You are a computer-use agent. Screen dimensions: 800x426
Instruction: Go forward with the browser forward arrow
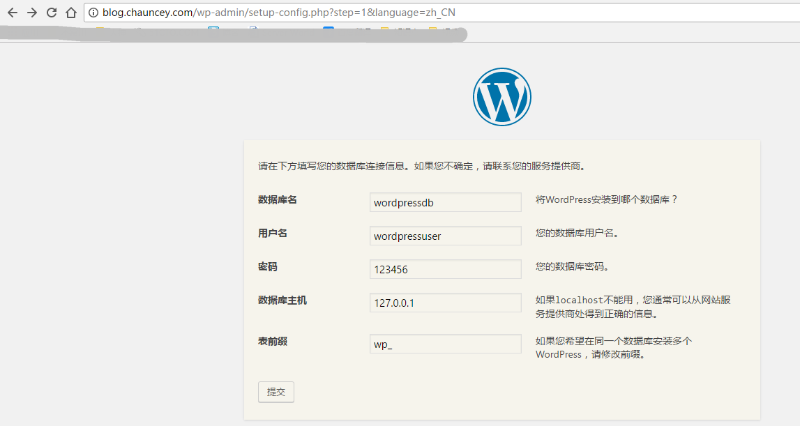(x=31, y=13)
